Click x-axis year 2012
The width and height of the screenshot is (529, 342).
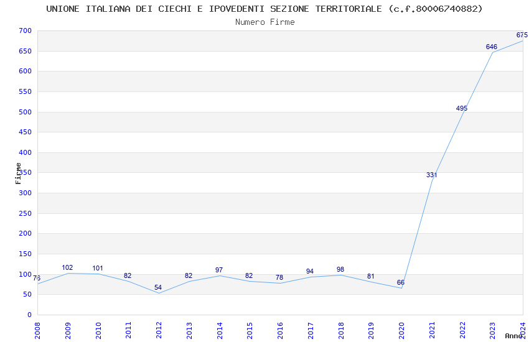pos(159,330)
